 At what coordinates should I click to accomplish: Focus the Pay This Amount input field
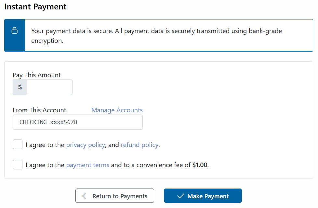[x=49, y=87]
